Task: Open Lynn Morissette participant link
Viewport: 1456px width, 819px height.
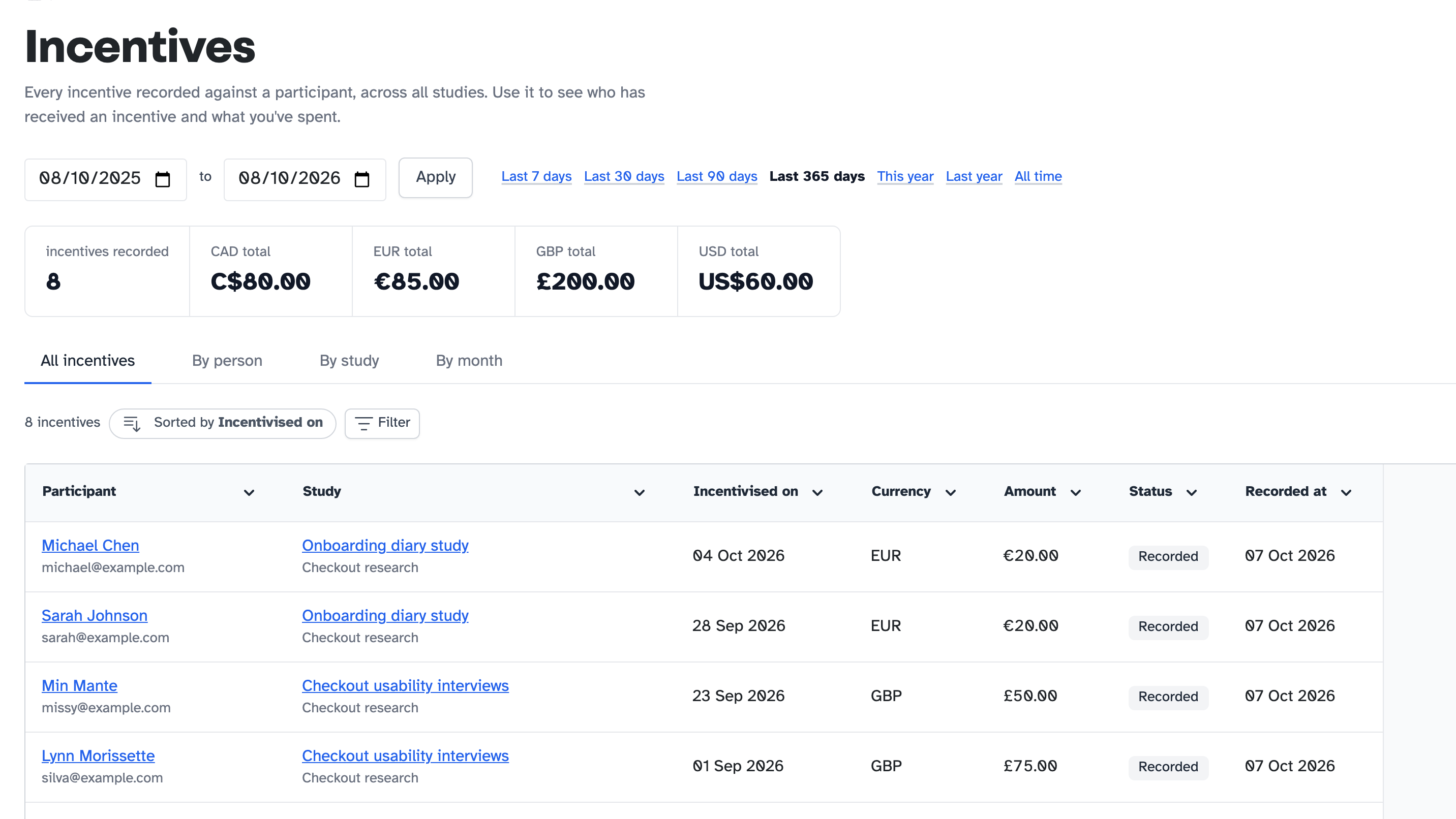Action: pos(98,755)
